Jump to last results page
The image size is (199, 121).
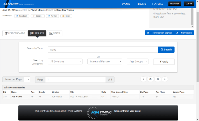165,79
